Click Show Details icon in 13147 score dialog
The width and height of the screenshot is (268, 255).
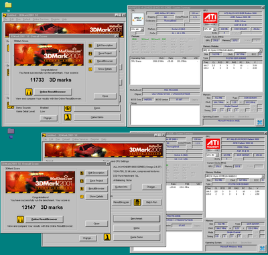82,196
